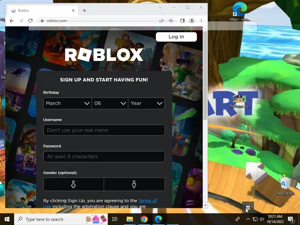The height and width of the screenshot is (225, 300).
Task: Click the Windows Security shield tray icon
Action: [248, 207]
